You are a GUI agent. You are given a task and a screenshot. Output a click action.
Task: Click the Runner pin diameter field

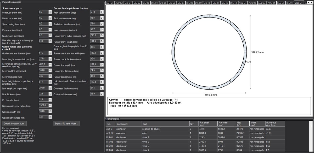point(95,76)
